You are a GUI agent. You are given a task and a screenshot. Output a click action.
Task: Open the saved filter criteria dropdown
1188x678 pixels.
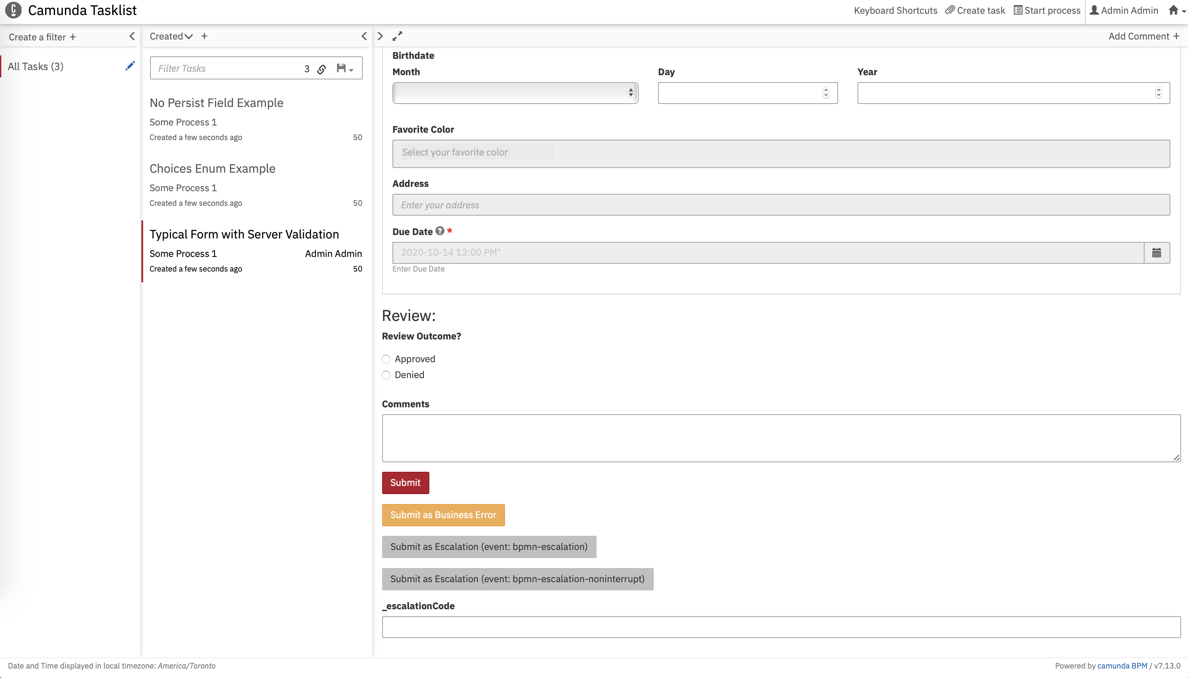pos(345,69)
